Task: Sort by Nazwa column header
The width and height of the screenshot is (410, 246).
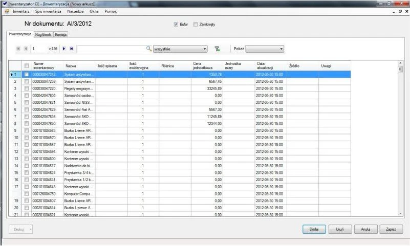Action: tap(79, 65)
